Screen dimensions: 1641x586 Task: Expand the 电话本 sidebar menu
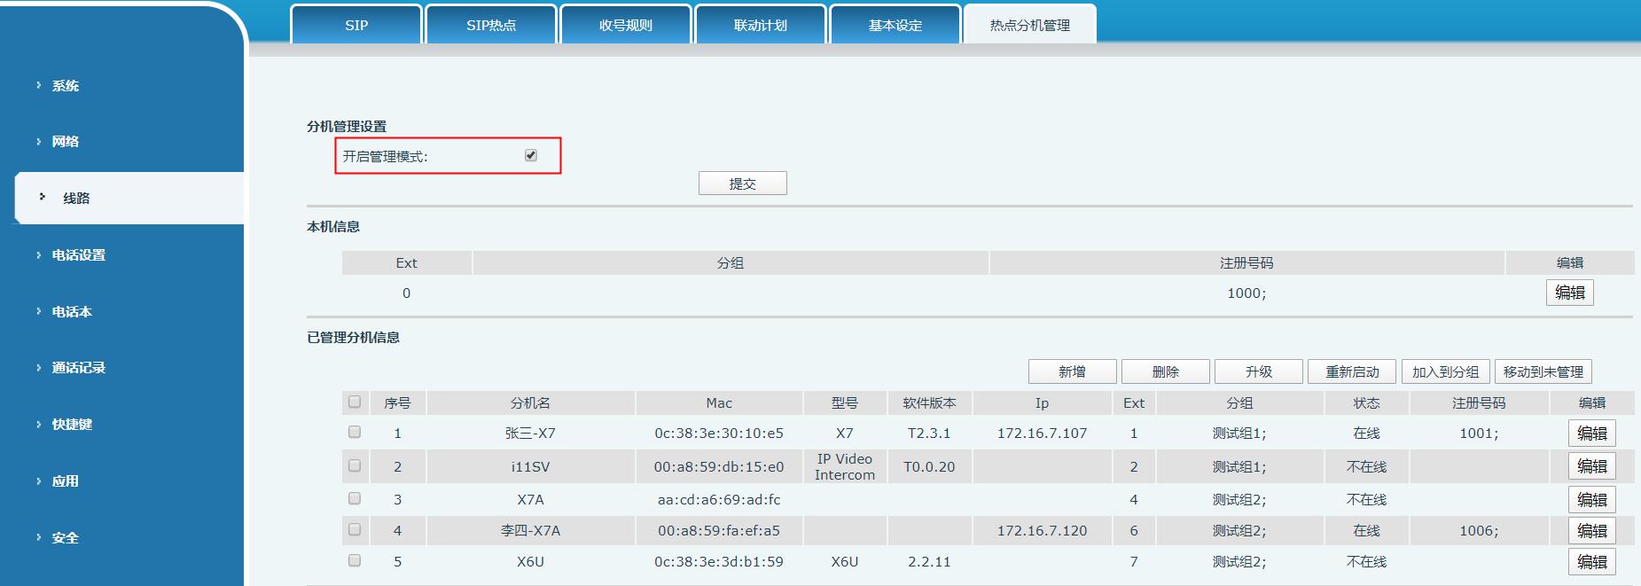(x=71, y=312)
